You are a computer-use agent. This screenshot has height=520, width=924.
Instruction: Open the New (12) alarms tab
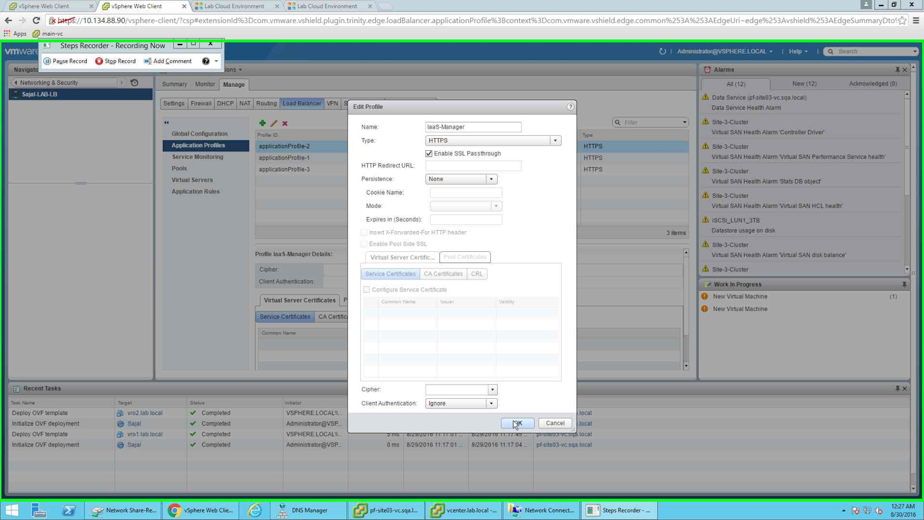coord(804,84)
